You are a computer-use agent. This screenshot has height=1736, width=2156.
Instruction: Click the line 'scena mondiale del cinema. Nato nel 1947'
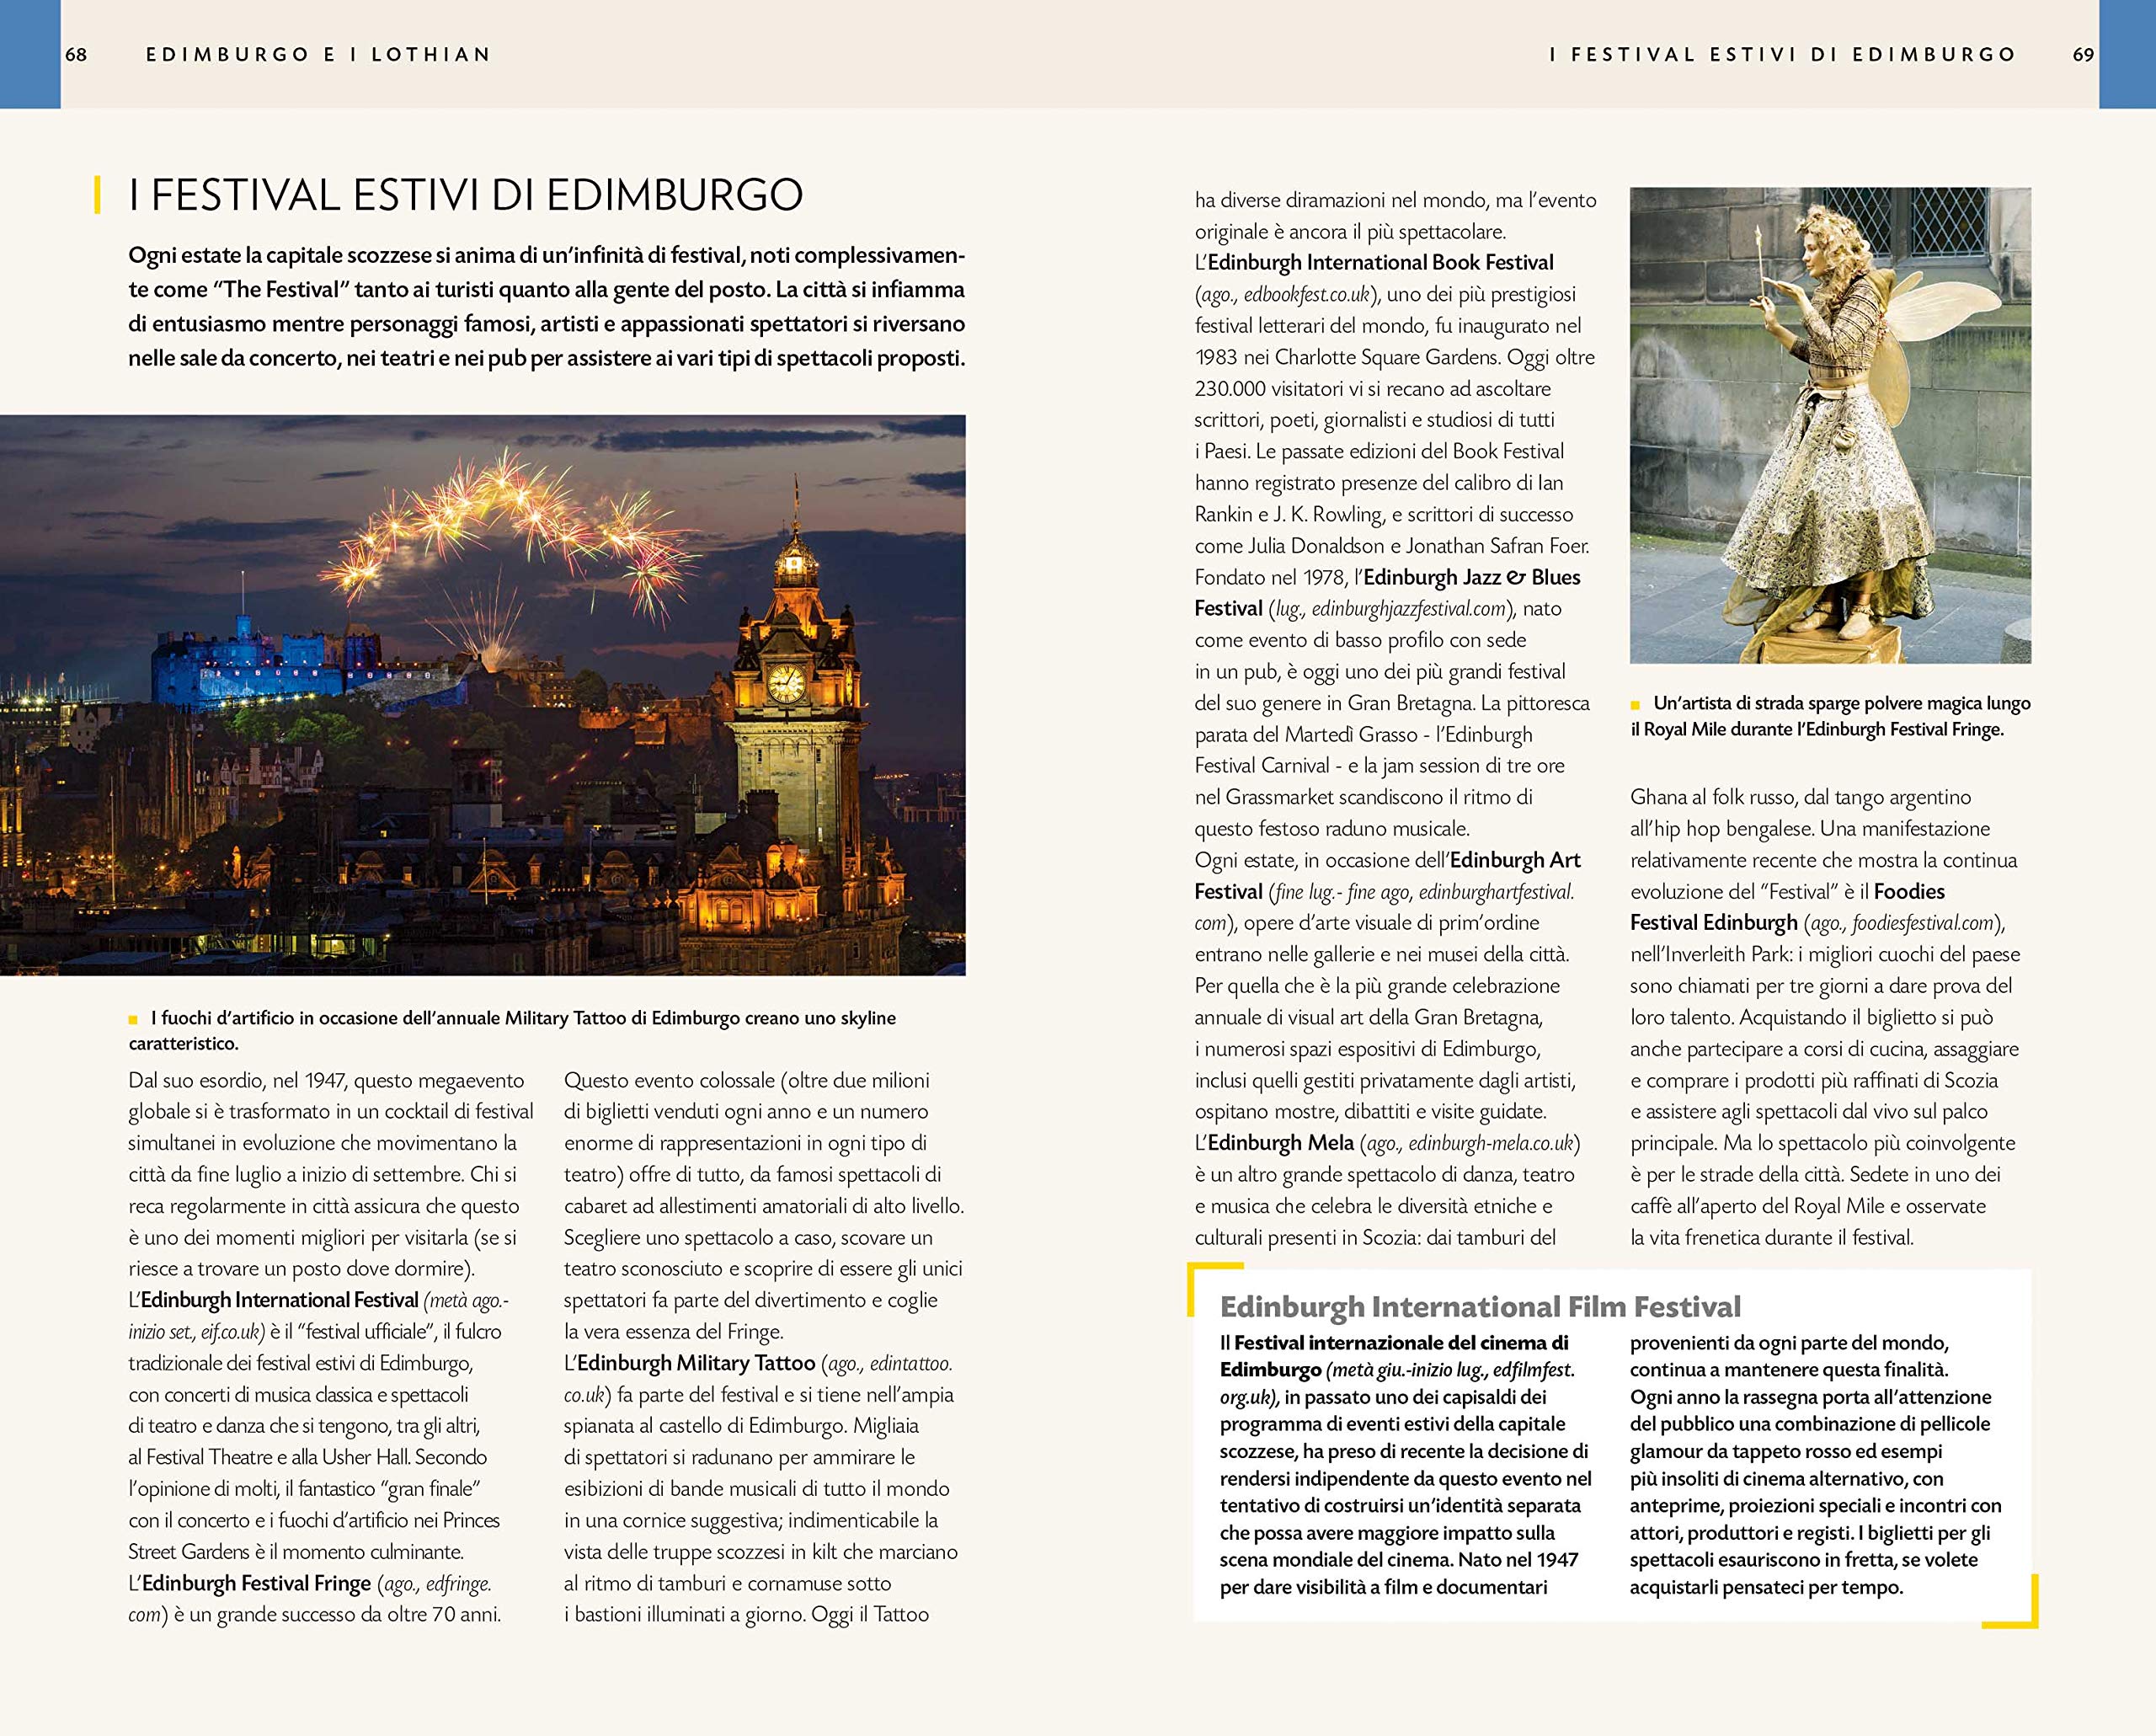tap(1399, 1560)
